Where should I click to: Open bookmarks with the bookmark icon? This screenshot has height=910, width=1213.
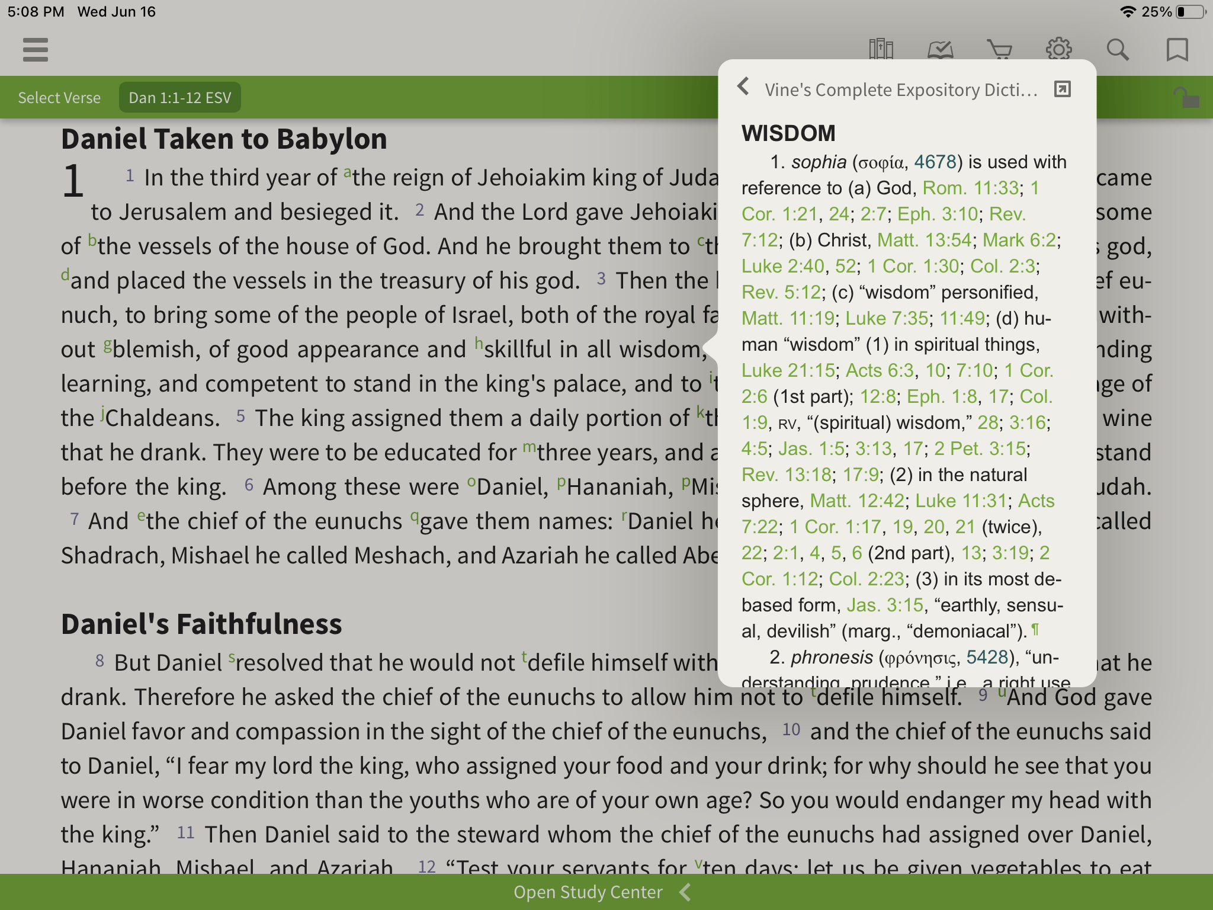coord(1176,50)
